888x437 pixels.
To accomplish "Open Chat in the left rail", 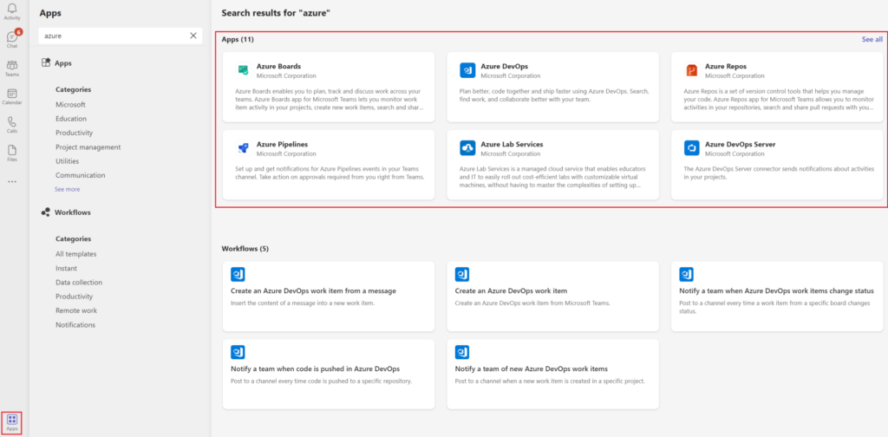I will (12, 38).
